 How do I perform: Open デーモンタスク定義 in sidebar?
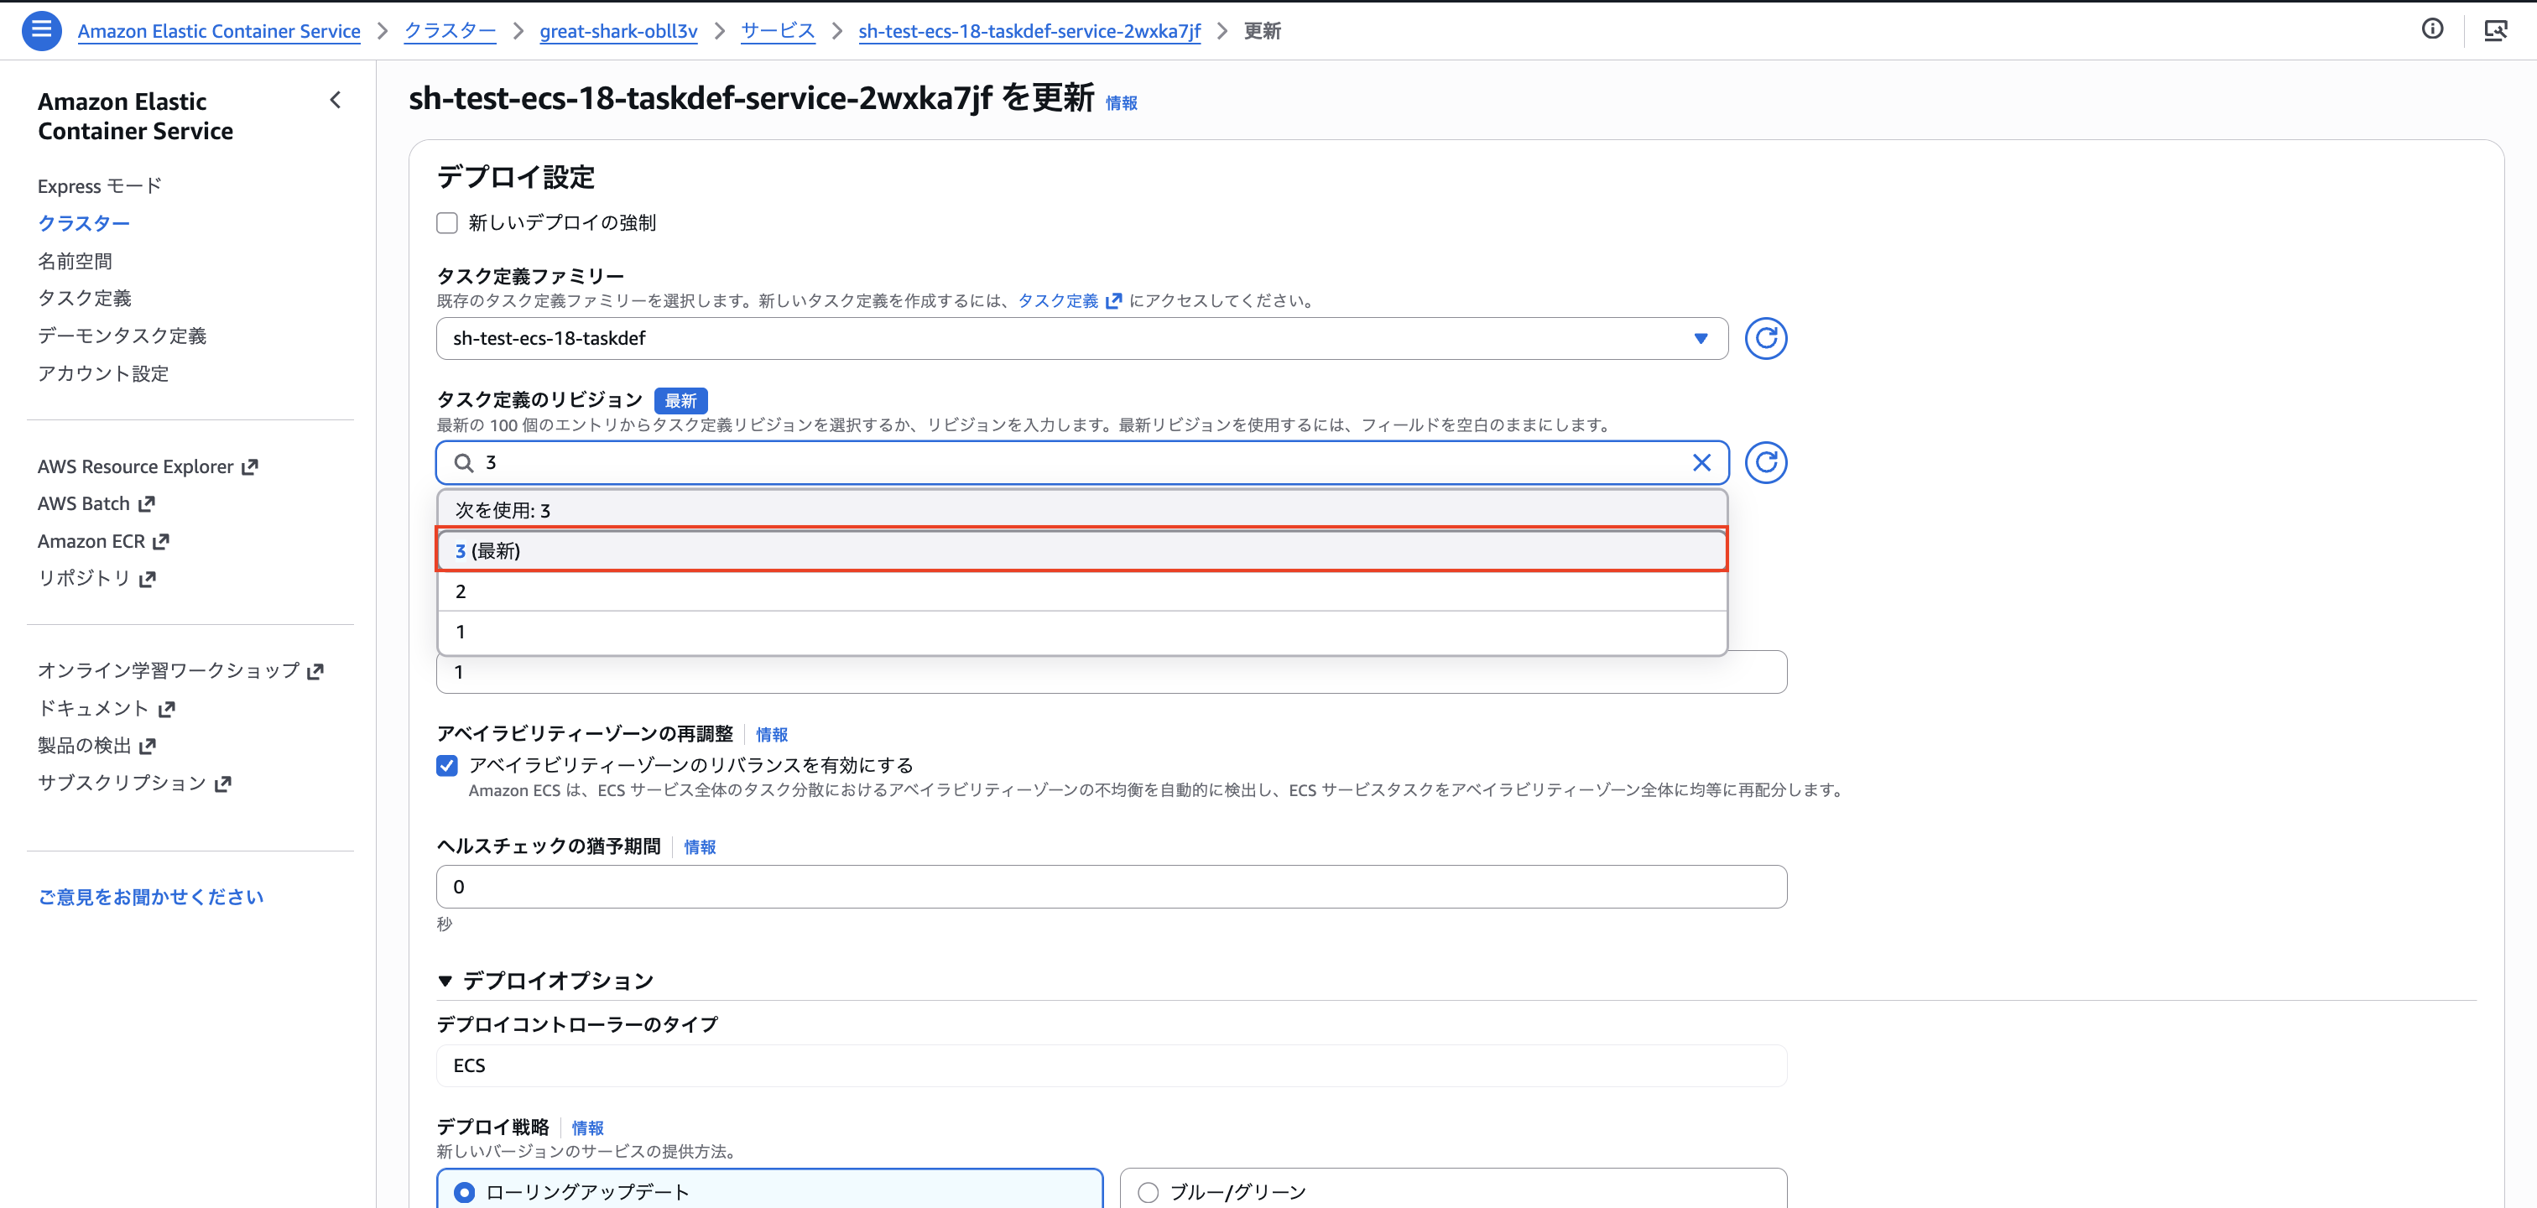122,336
